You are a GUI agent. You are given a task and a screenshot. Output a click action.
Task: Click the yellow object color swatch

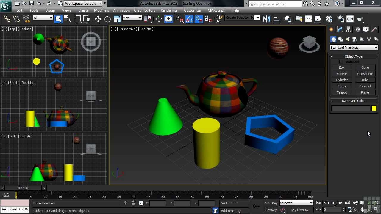point(374,108)
